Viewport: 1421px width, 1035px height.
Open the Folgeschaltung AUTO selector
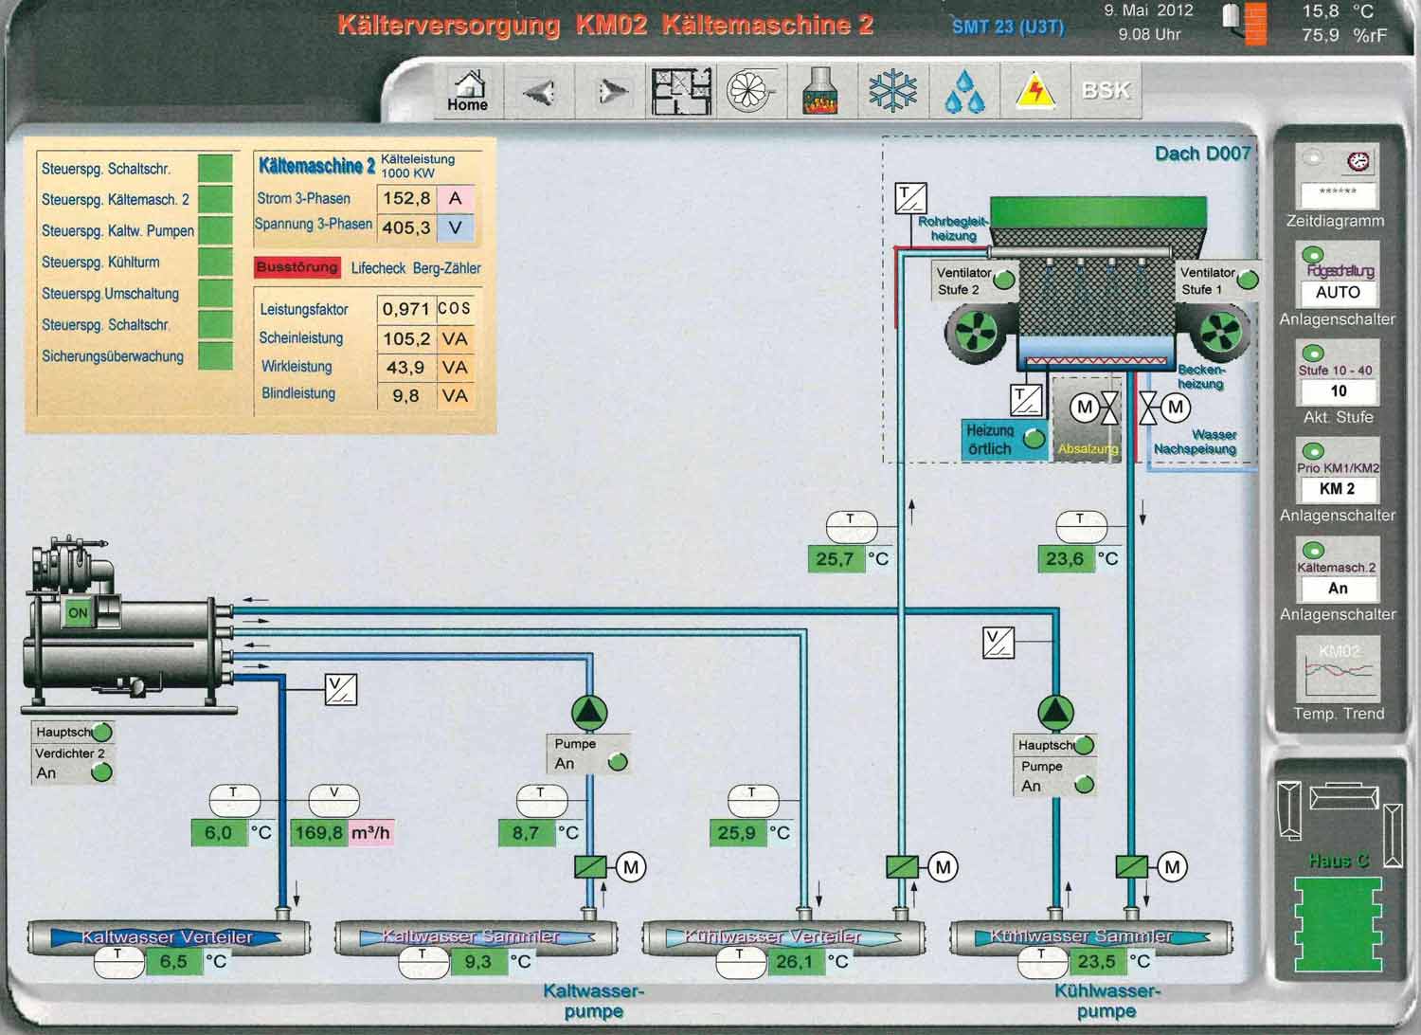click(1338, 292)
